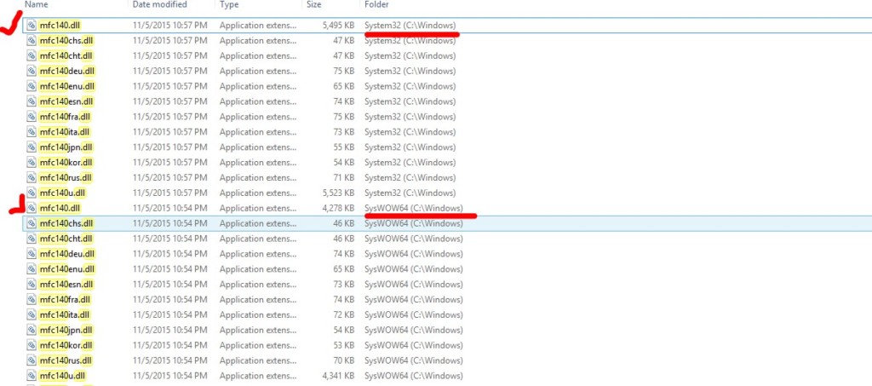
Task: Click the date cell of System32 mfc140deu.dll
Action: tap(170, 72)
